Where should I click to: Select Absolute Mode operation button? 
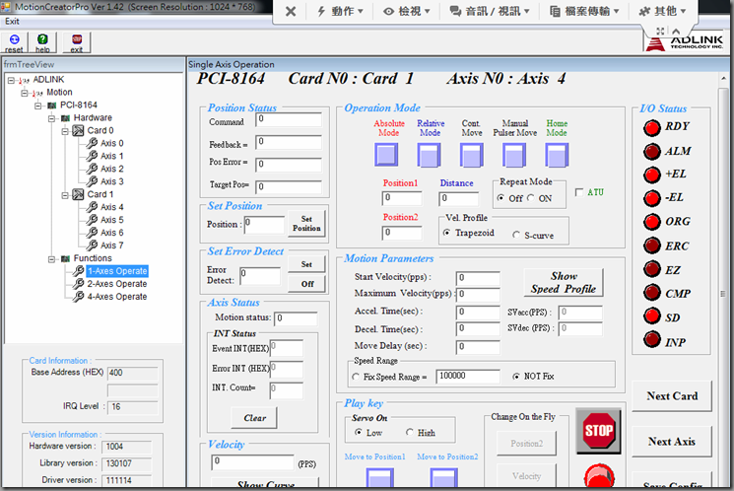[x=385, y=156]
